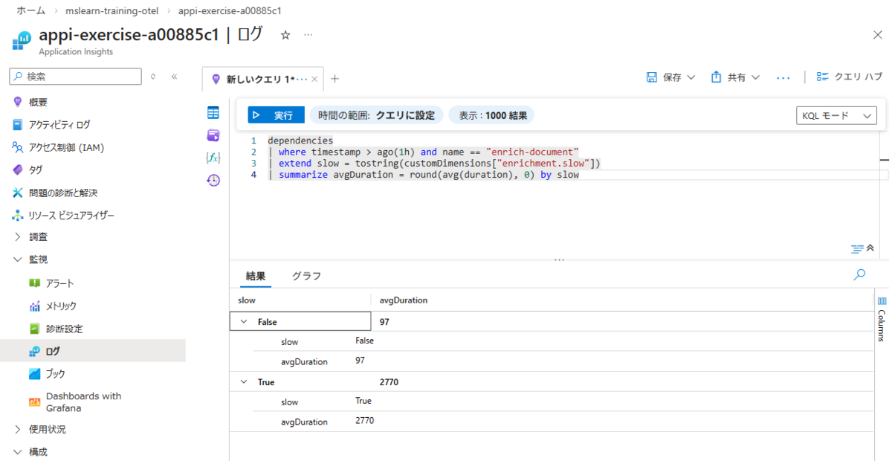This screenshot has width=892, height=461.
Task: Click the editor splitter ellipsis handle
Action: [x=560, y=259]
